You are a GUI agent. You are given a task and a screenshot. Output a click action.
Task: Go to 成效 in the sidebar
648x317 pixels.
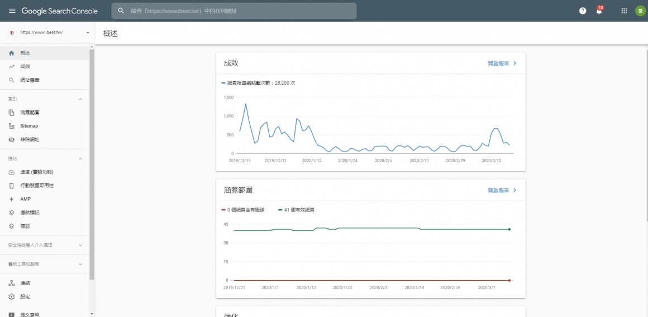44,66
